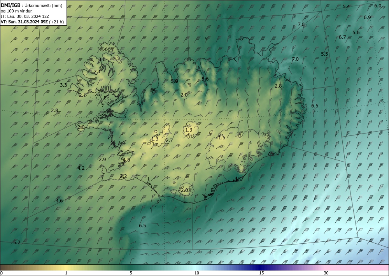The image size is (389, 276).
Task: Click the 6.7 value label
Action: point(342,37)
